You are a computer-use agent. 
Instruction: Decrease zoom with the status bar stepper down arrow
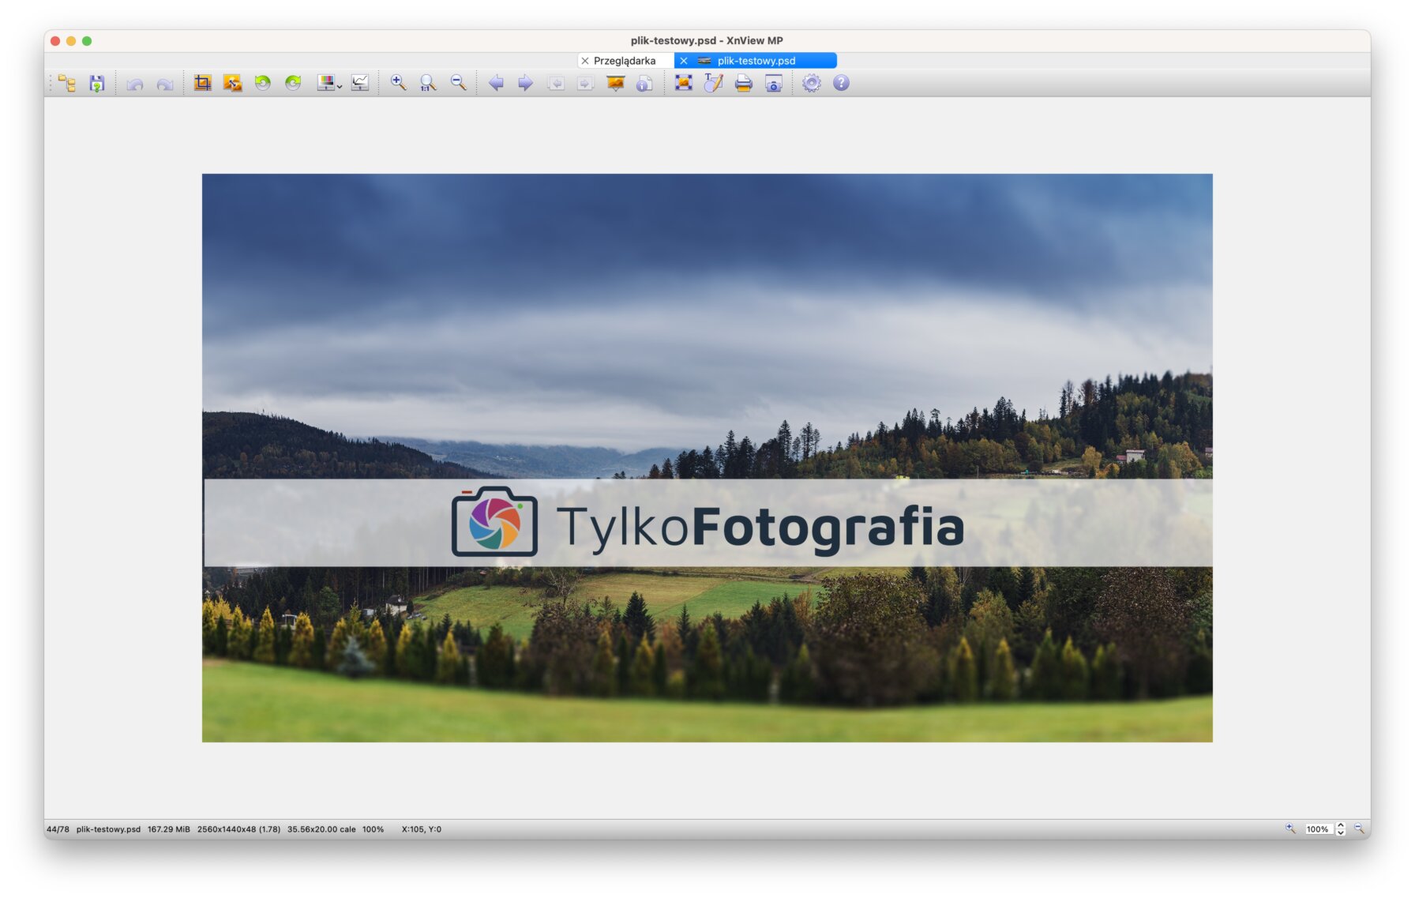tap(1341, 832)
